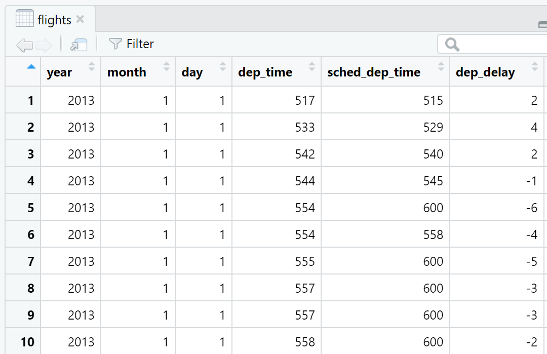547x354 pixels.
Task: Sort by sched_dep_time column arrows
Action: (441, 67)
